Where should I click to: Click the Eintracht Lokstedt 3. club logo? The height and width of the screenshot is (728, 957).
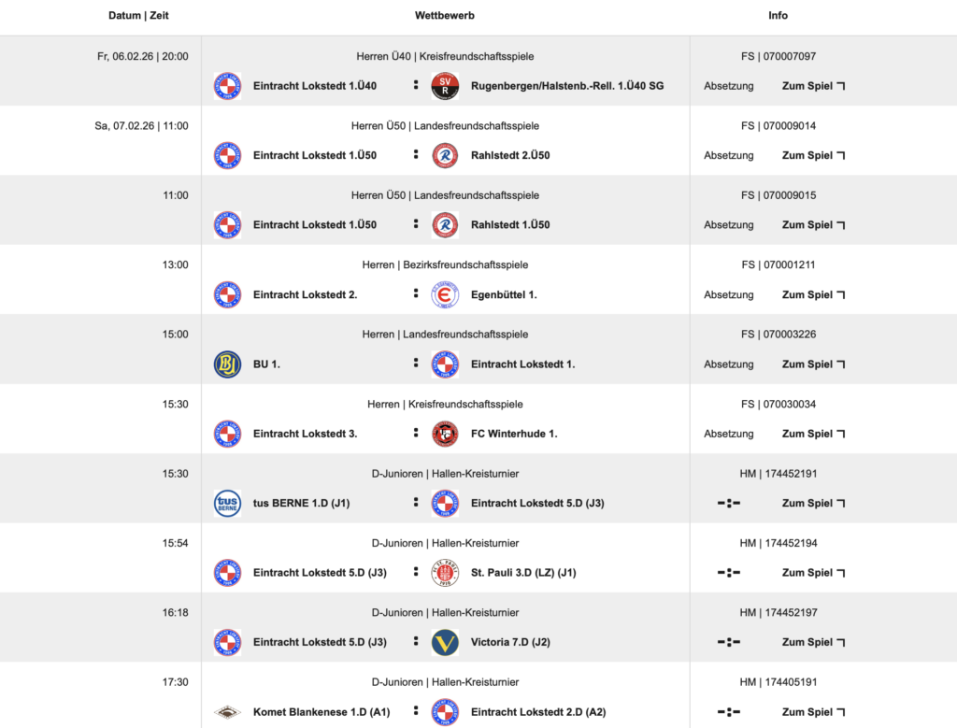[227, 434]
